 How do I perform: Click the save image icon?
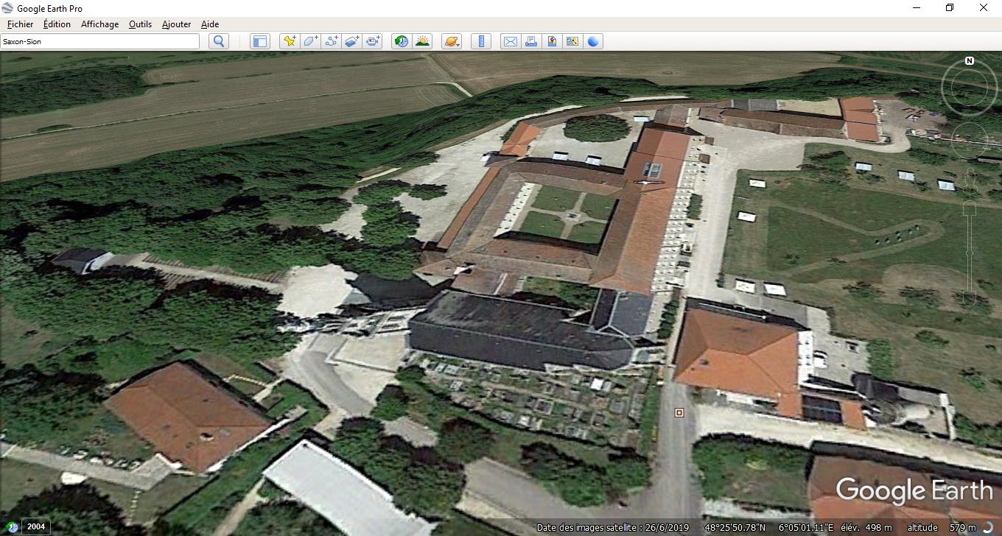point(551,41)
